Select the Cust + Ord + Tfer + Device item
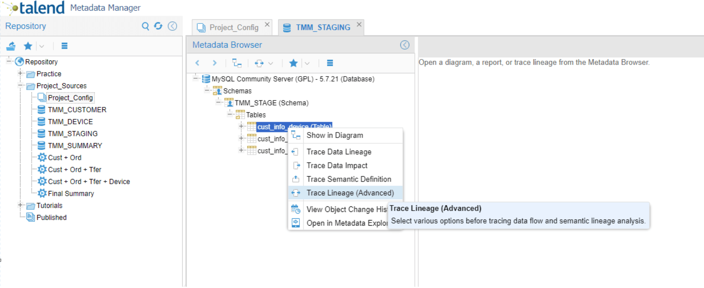Viewport: 704px width, 288px height. click(x=89, y=182)
